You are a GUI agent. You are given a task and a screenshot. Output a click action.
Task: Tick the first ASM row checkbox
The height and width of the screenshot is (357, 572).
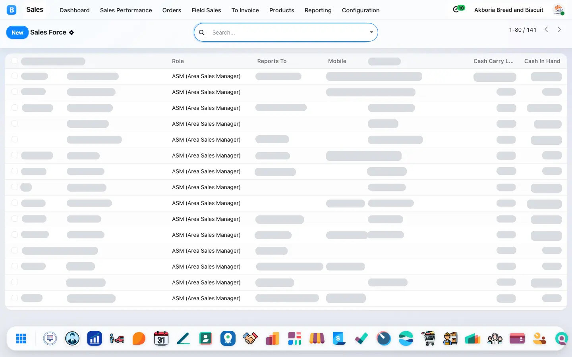point(15,76)
